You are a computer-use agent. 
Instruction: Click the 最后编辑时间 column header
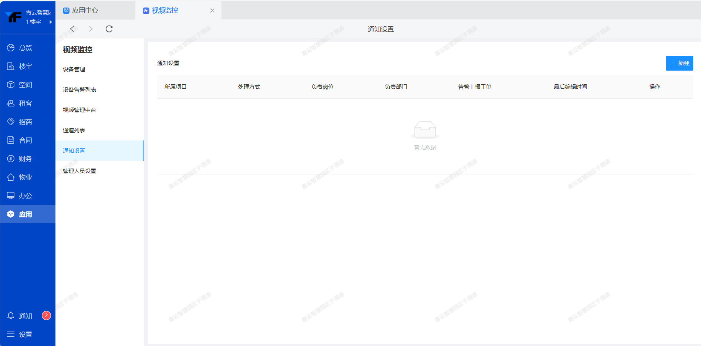570,87
